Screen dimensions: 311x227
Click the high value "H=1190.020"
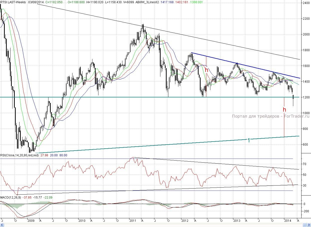point(95,2)
